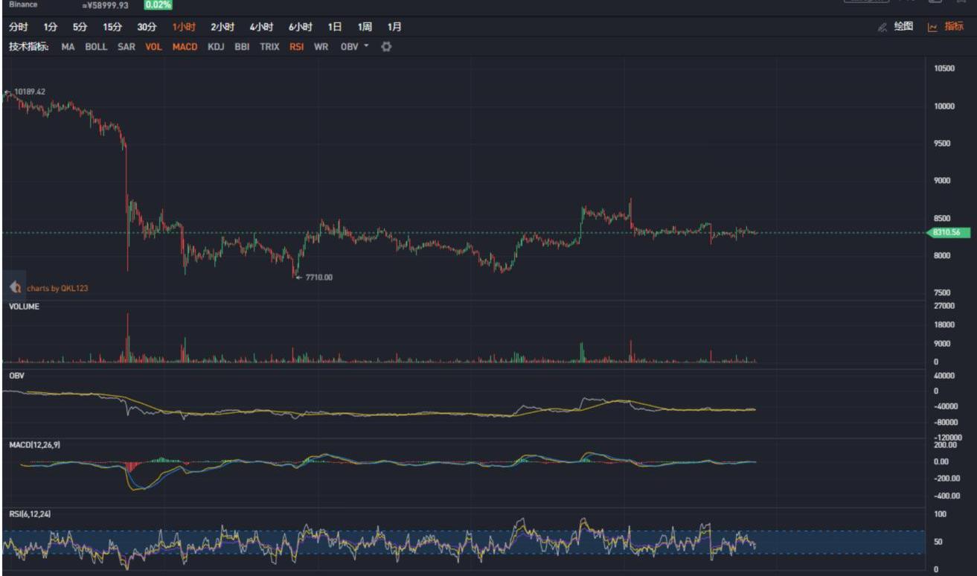Screen dimensions: 977x576
Task: Enable the MA indicator
Action: point(68,46)
